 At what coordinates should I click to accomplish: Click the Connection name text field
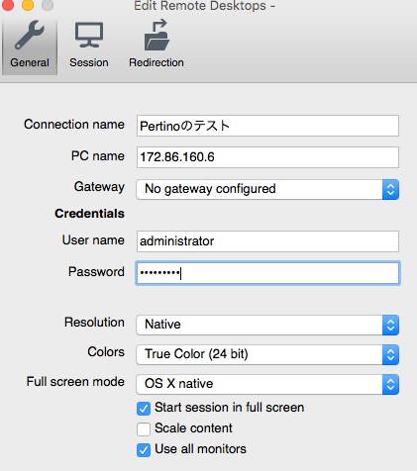click(267, 126)
